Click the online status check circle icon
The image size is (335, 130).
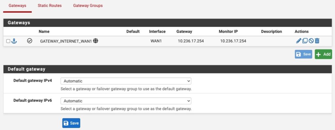[x=30, y=41]
